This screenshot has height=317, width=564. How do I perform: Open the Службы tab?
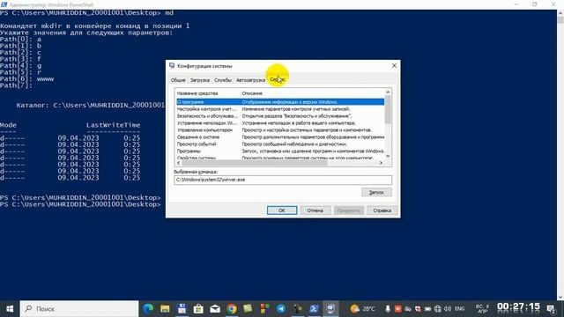tap(223, 80)
